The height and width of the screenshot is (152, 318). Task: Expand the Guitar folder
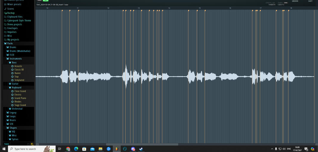tap(15, 84)
